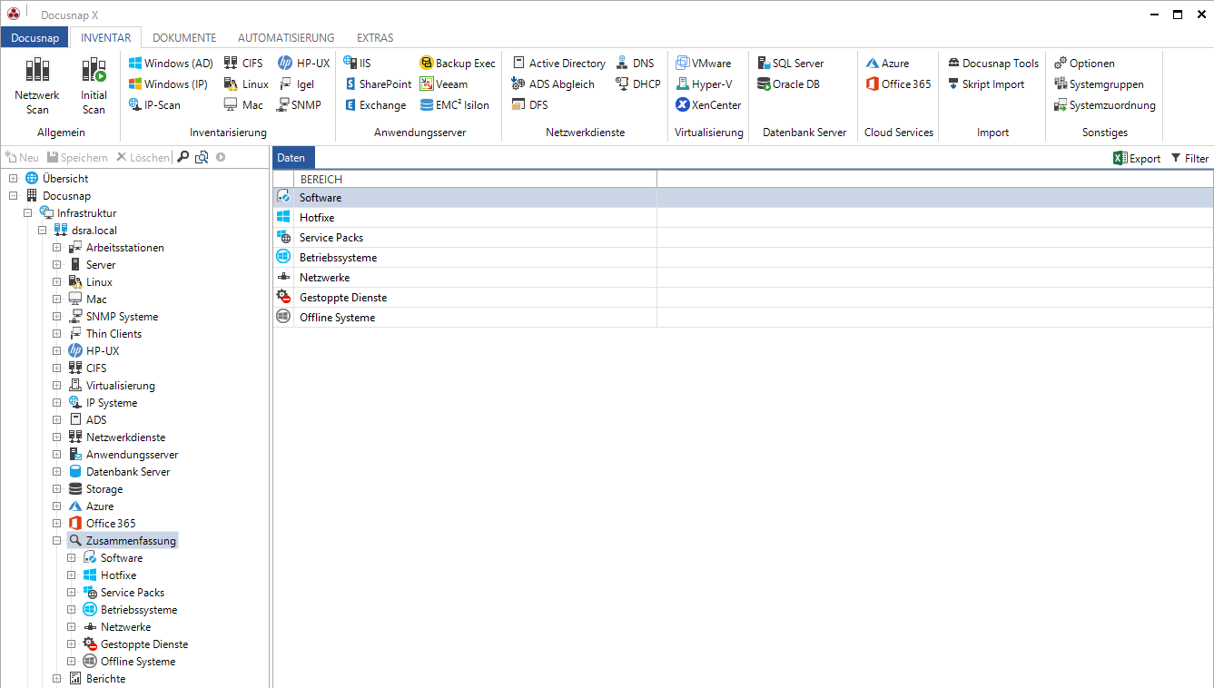
Task: Expand the Virtualisierung tree node
Action: tap(57, 386)
